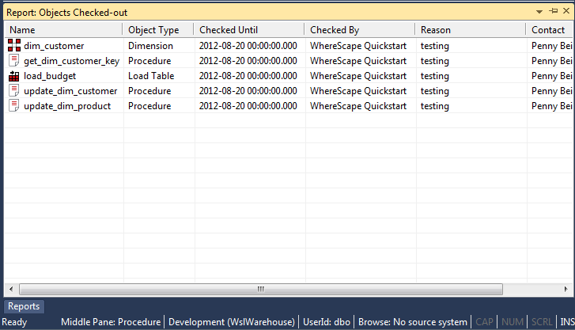
Task: Click the update_dim_customer procedure icon
Action: 14,91
